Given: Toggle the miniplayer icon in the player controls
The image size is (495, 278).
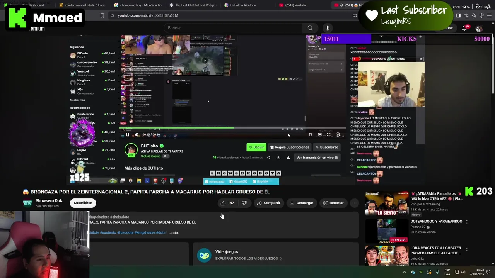Looking at the screenshot, I should [311, 135].
